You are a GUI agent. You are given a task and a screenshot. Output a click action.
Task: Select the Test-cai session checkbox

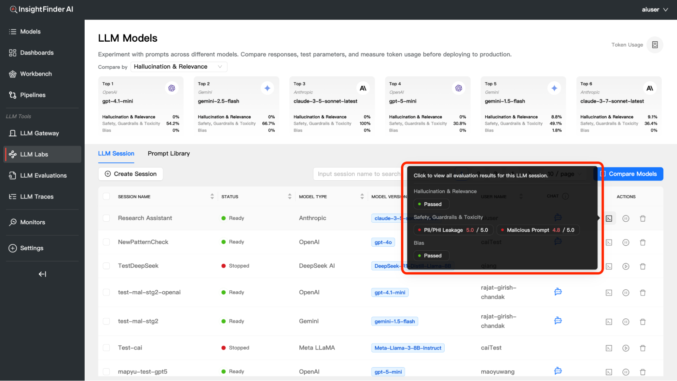pyautogui.click(x=106, y=348)
